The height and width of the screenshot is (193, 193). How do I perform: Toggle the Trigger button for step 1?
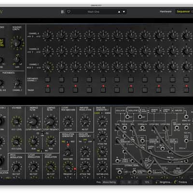click(x=48, y=90)
